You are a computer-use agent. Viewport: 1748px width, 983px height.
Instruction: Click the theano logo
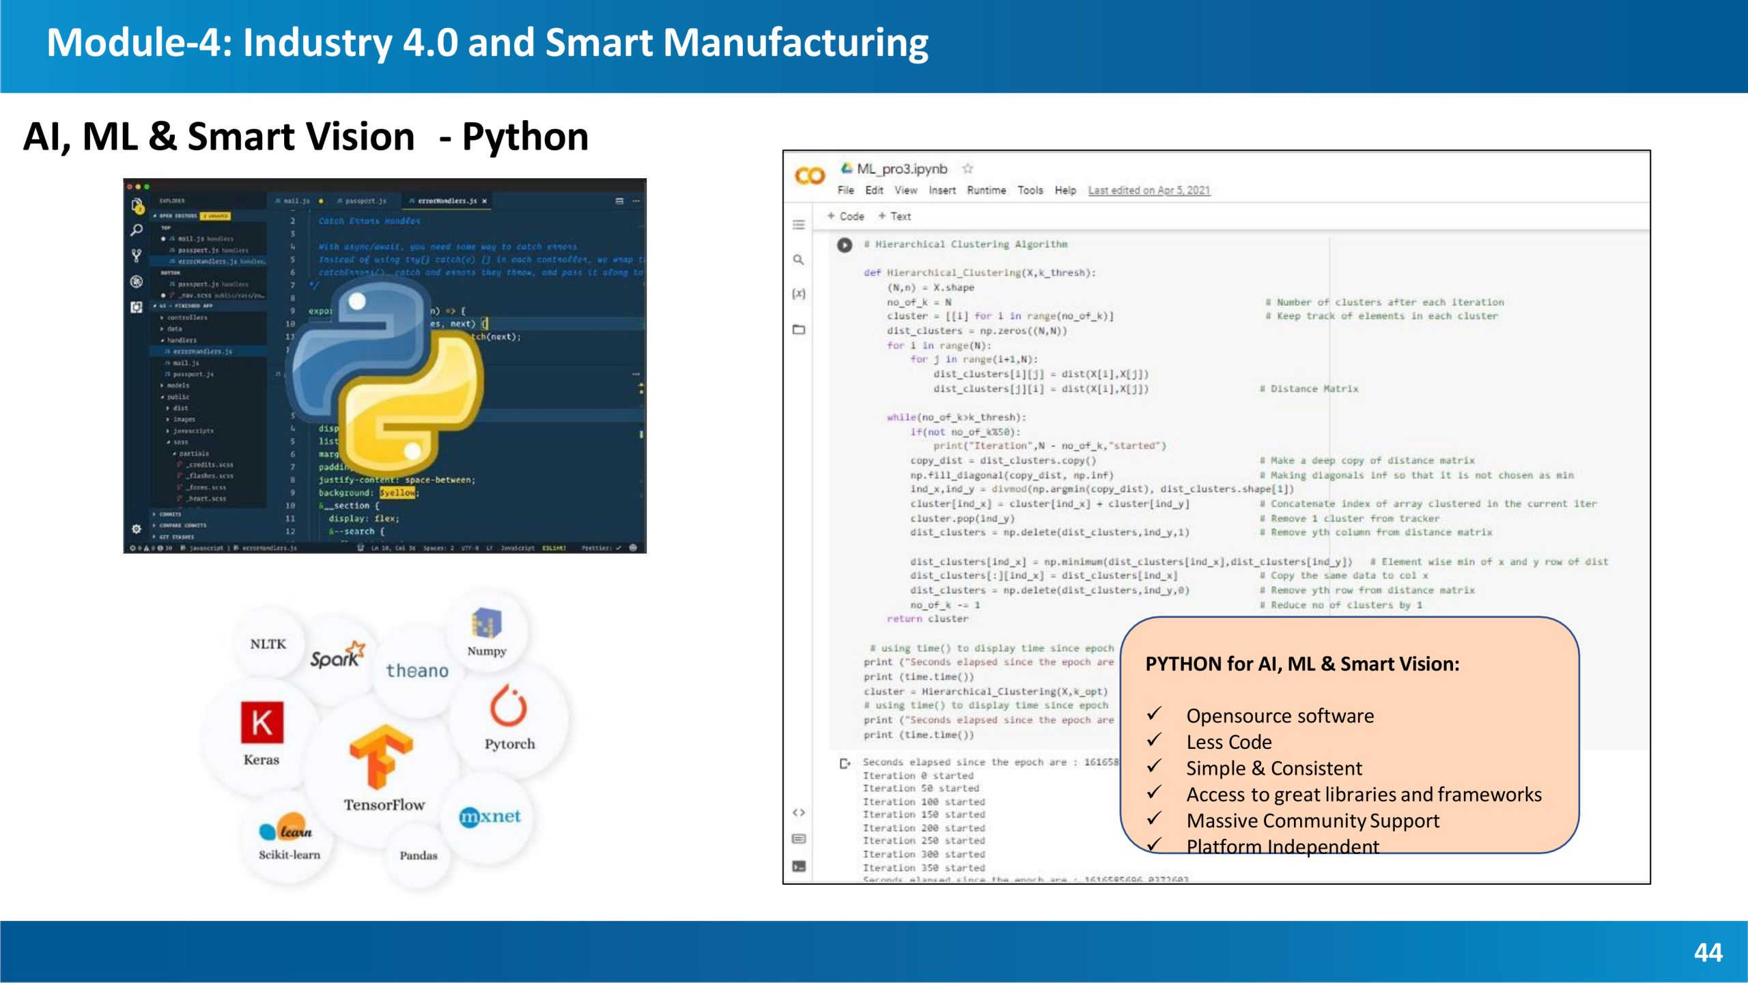coord(417,670)
